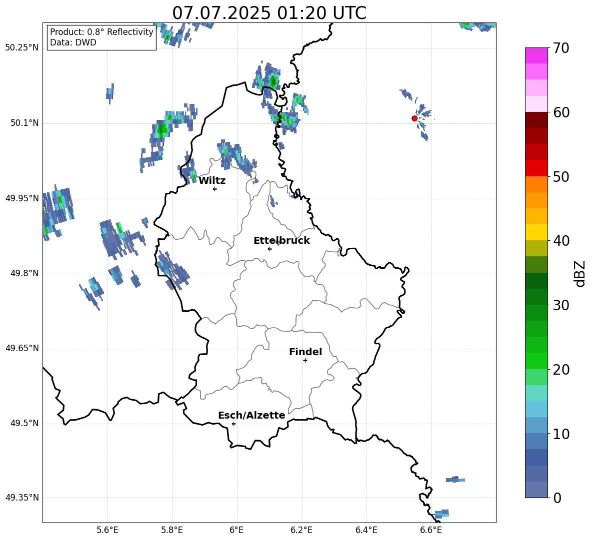Viewport: 592px width, 540px height.
Task: Click the 49.35°N latitude label
Action: coord(22,498)
